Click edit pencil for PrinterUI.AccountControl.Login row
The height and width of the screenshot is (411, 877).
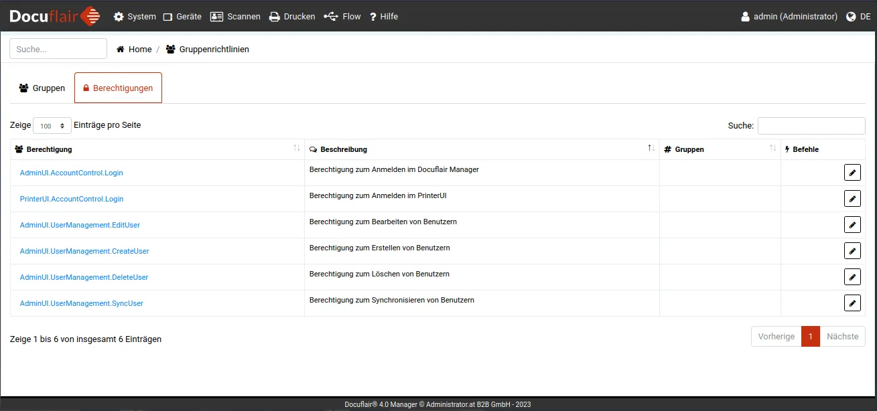click(852, 199)
